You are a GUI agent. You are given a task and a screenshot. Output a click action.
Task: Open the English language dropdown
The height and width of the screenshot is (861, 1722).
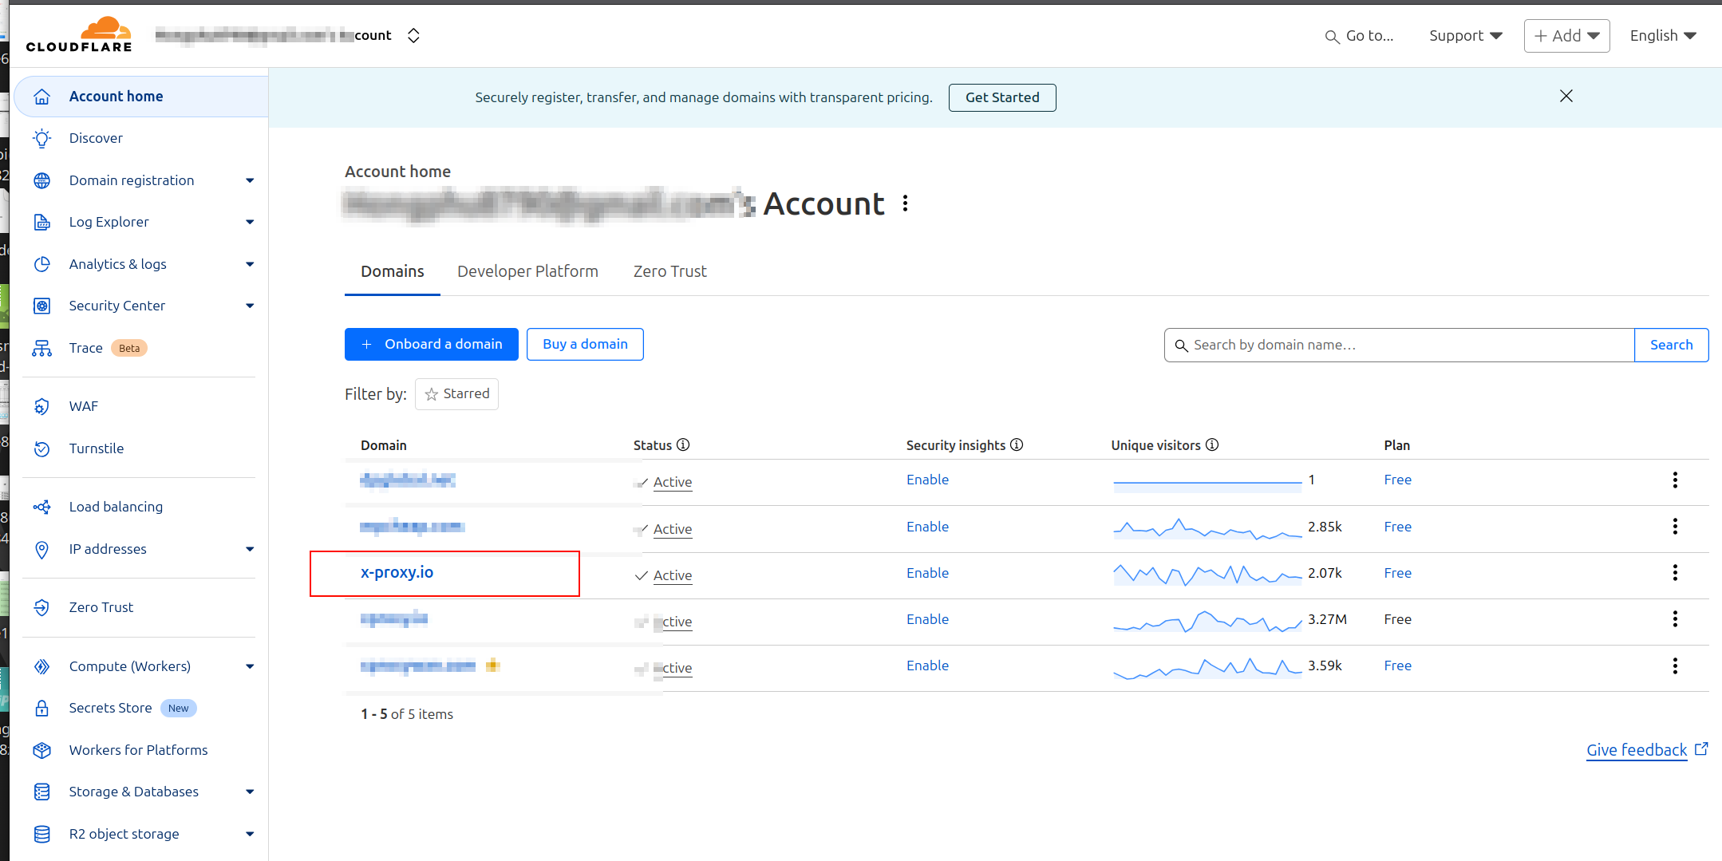[1662, 36]
